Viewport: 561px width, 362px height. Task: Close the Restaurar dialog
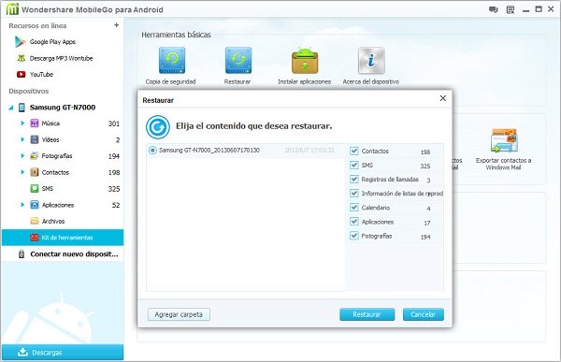[443, 98]
